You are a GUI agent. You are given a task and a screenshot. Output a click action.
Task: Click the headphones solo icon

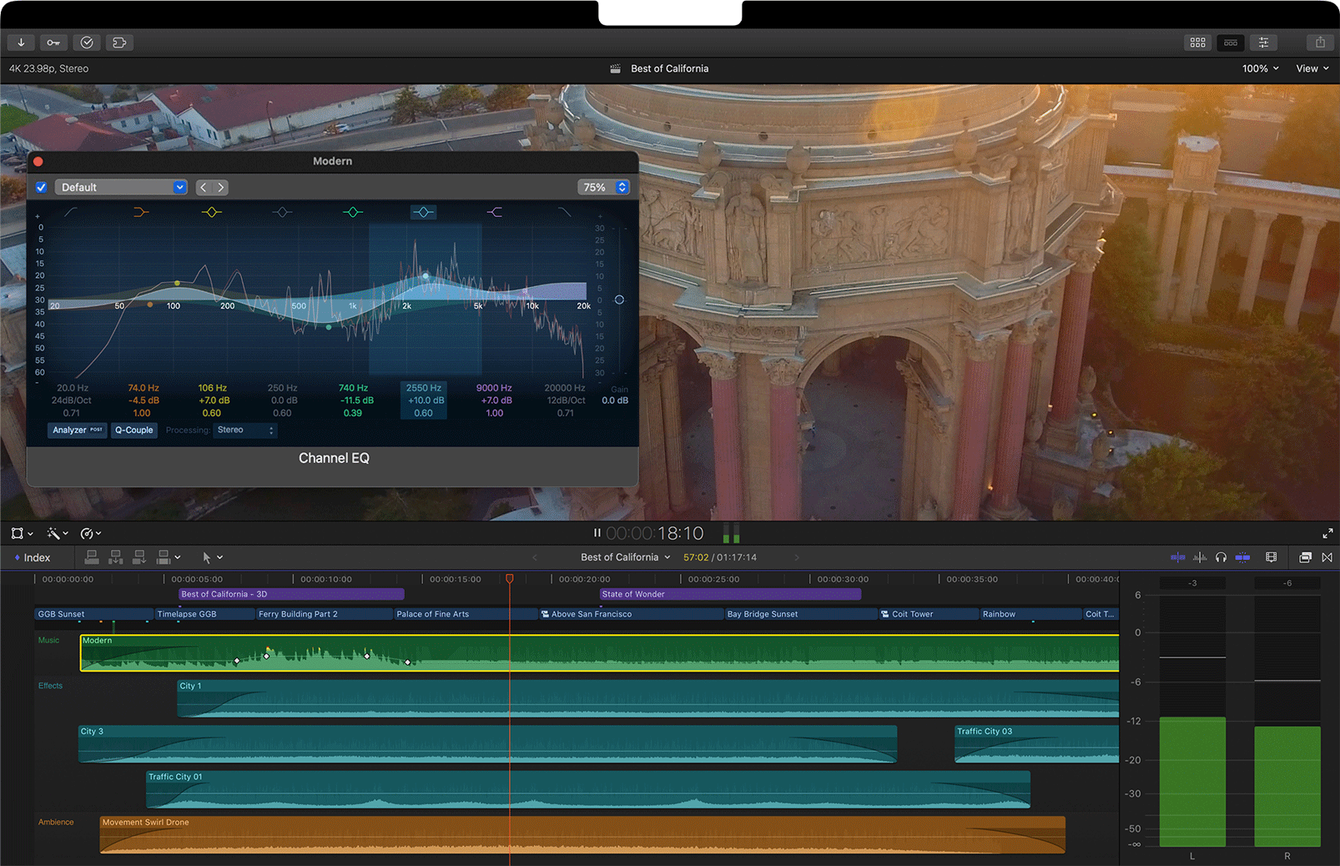coord(1221,557)
